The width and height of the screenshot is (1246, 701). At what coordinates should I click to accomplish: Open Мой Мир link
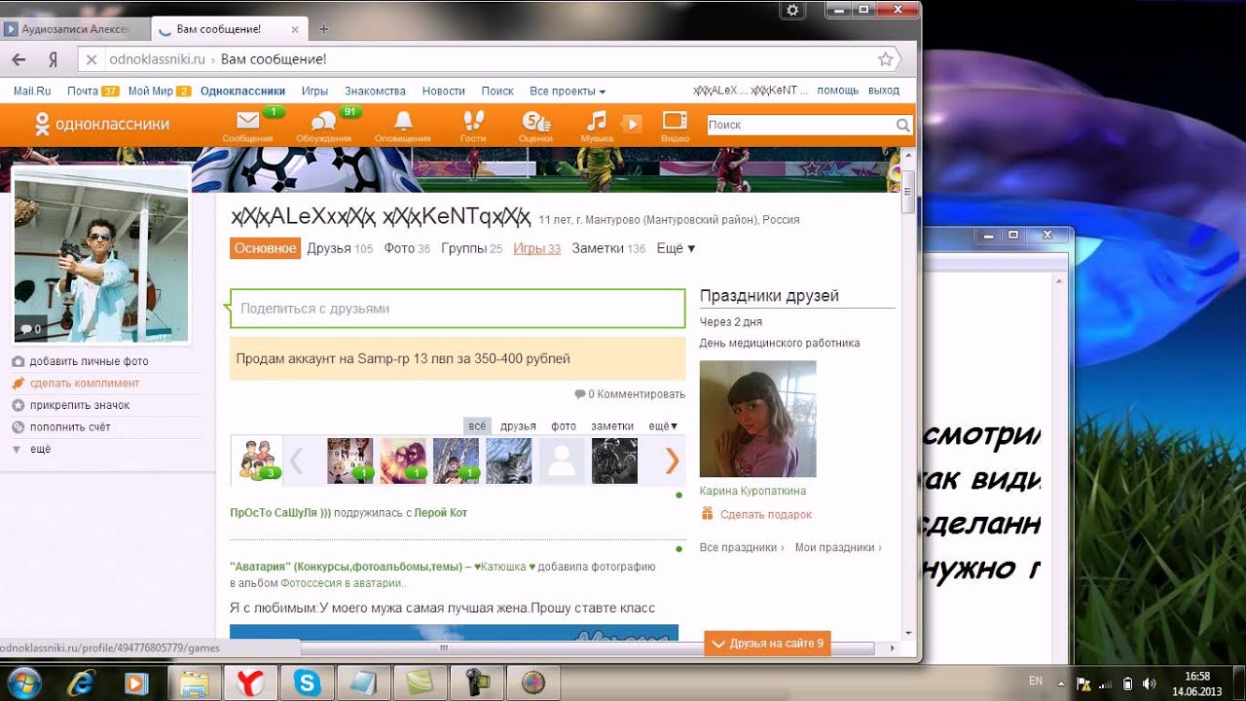tap(151, 91)
